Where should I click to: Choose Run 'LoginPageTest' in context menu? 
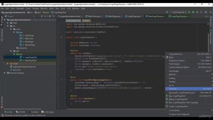189,96
